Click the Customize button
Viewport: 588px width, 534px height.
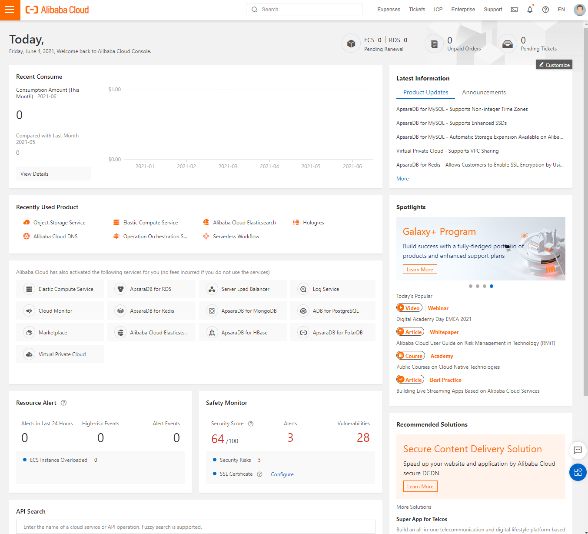coord(554,65)
